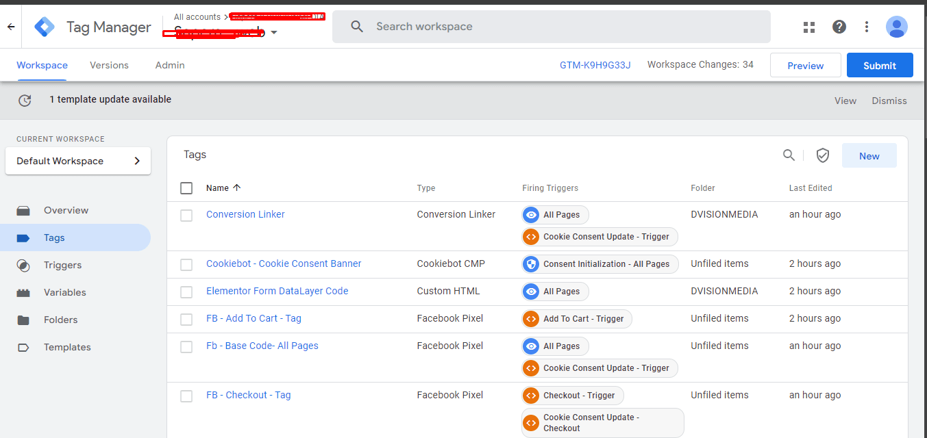Screen dimensions: 927x438
Task: Click the Tags sidebar icon
Action: [x=23, y=237]
